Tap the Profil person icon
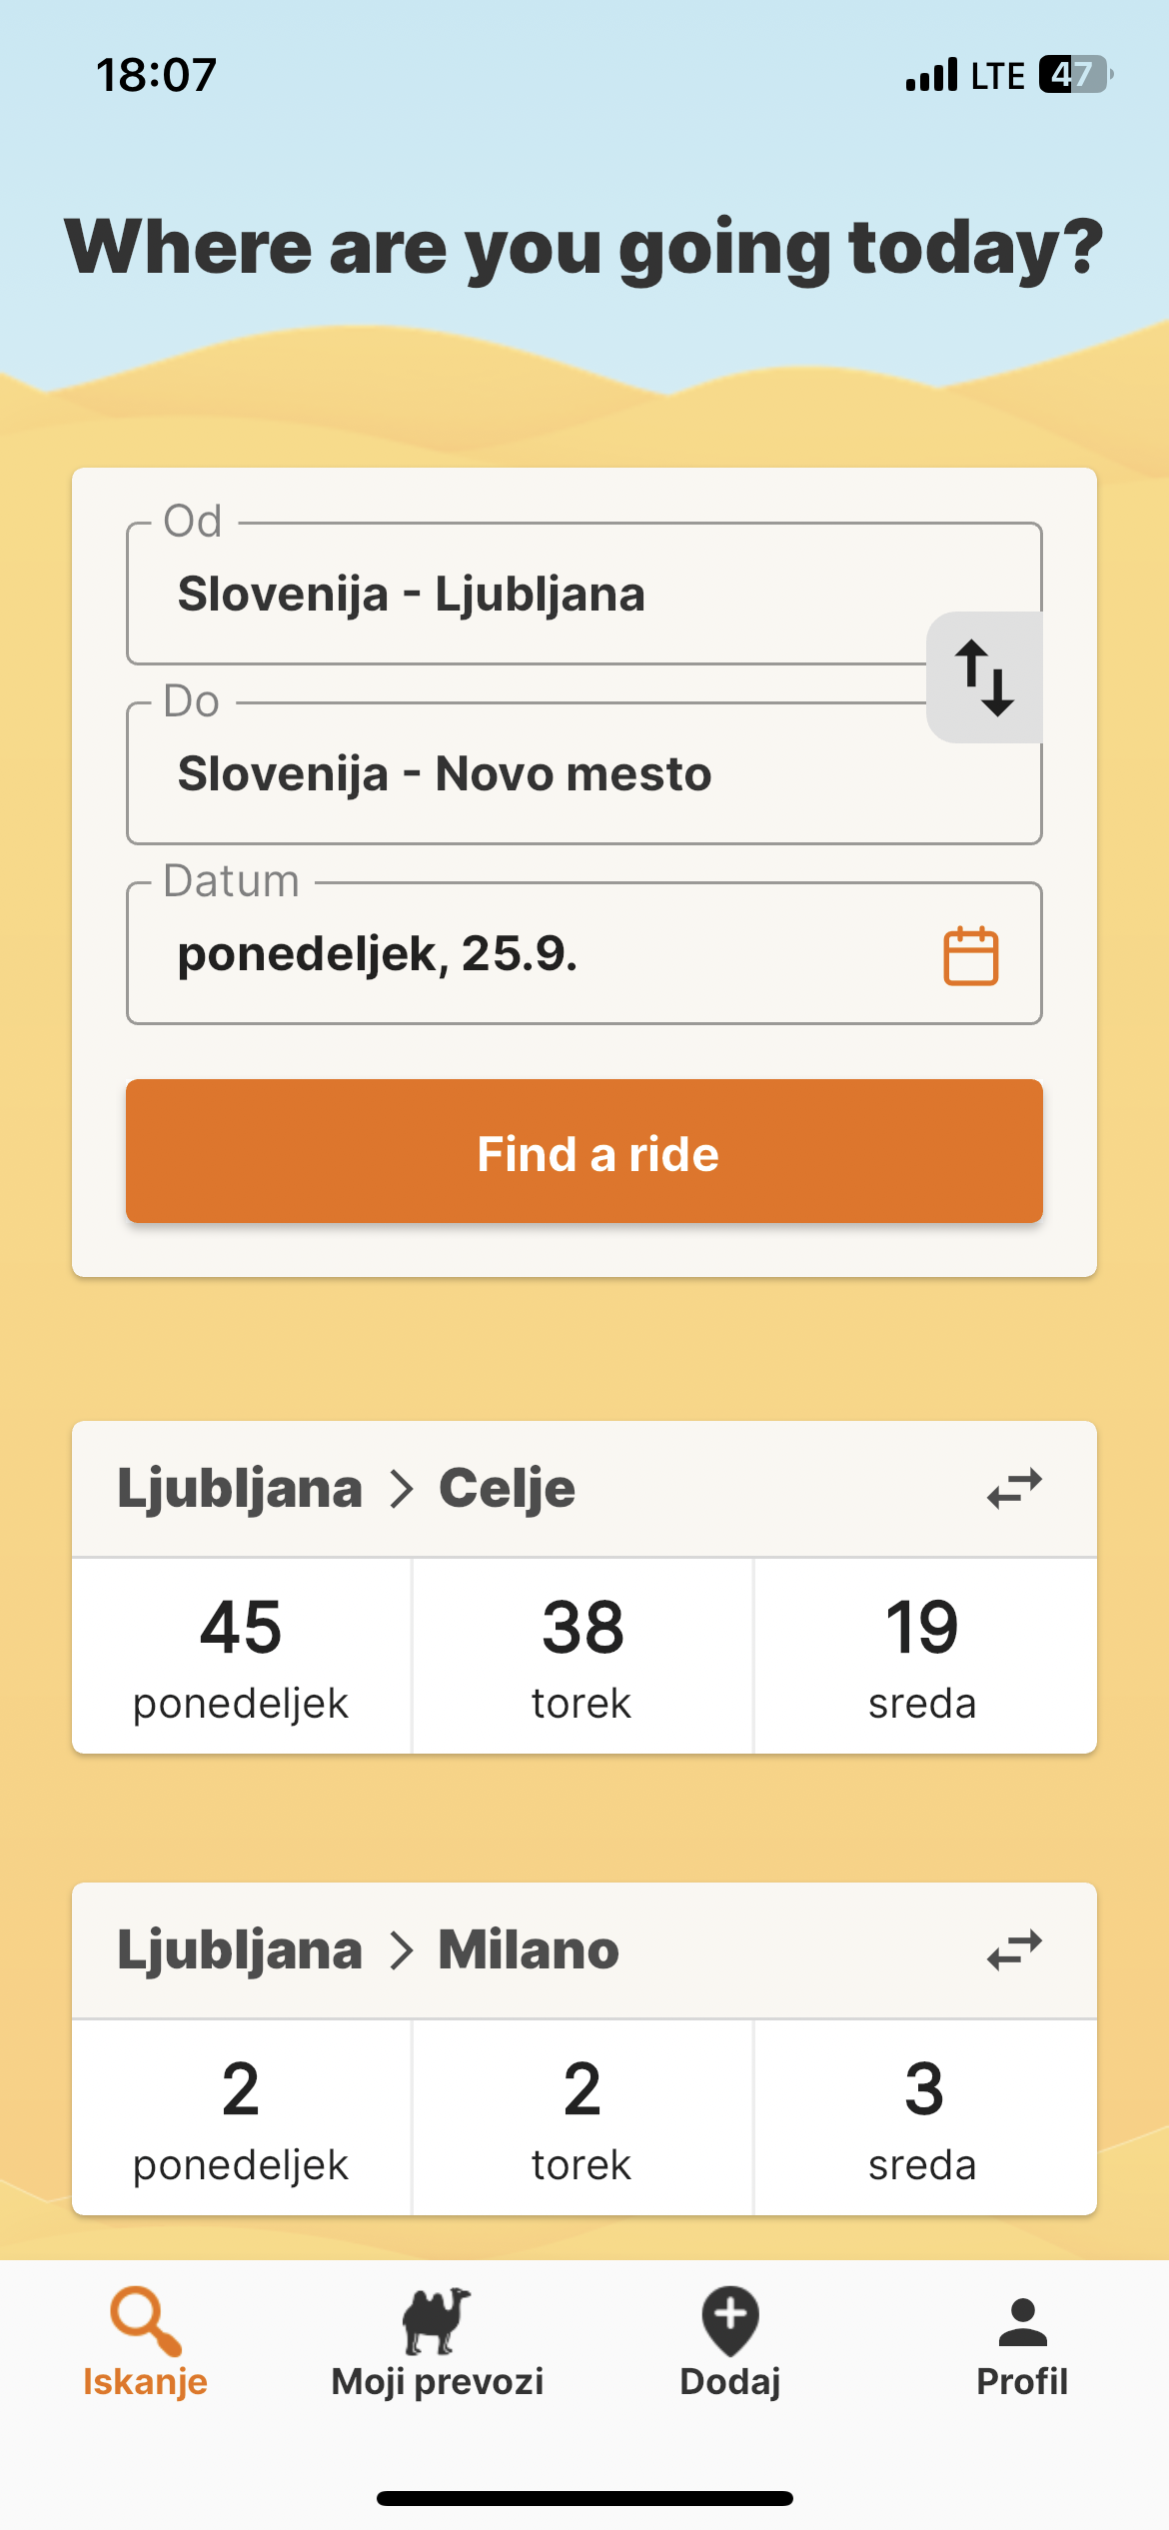The height and width of the screenshot is (2530, 1169). [1022, 2321]
